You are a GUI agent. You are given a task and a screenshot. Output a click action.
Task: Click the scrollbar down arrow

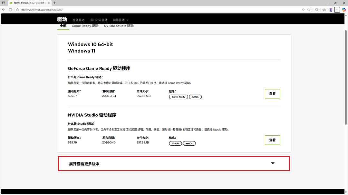[x=346, y=192]
